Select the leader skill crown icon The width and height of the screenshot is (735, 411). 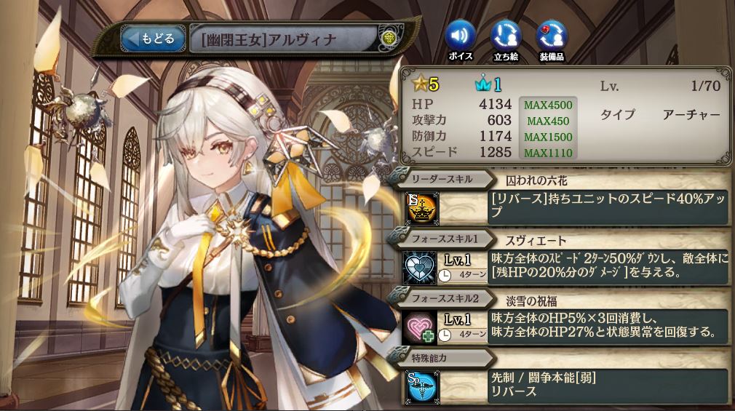click(x=422, y=209)
